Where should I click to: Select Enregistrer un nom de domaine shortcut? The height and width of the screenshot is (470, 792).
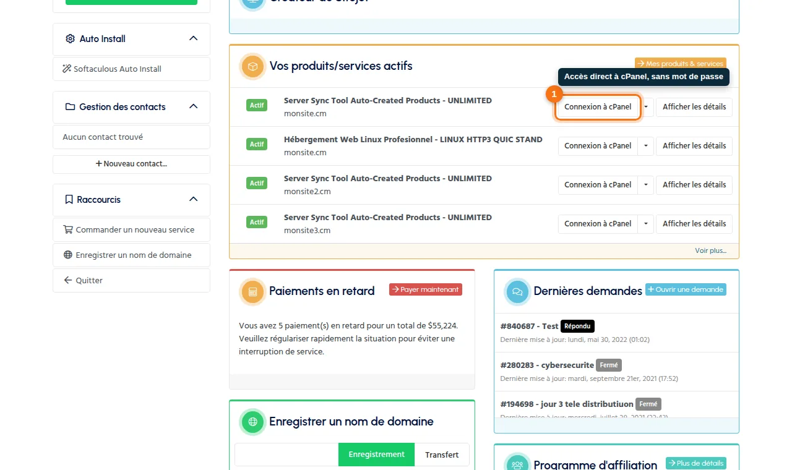[x=131, y=255]
